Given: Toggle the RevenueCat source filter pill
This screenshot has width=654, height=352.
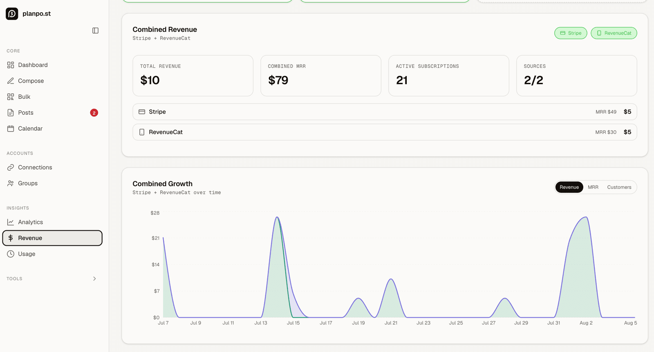Looking at the screenshot, I should (x=614, y=33).
